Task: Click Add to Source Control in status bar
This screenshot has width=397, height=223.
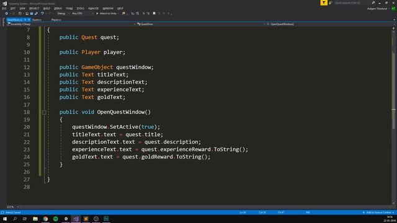Action: [x=379, y=212]
